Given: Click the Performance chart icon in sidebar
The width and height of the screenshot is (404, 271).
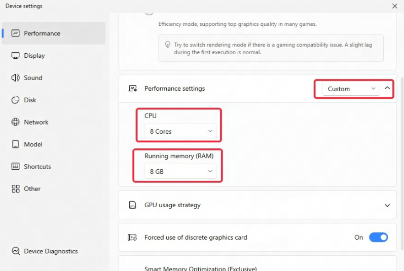Looking at the screenshot, I should [x=15, y=33].
